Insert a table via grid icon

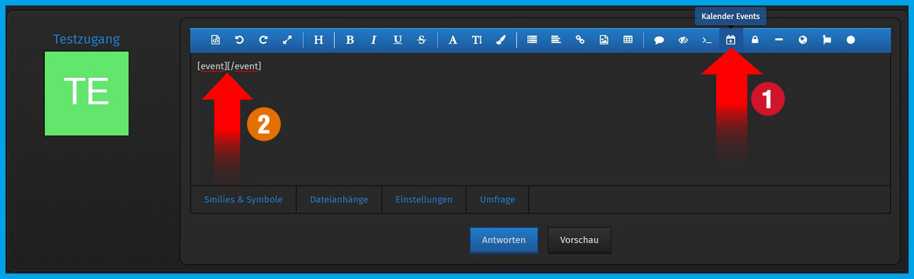(628, 40)
